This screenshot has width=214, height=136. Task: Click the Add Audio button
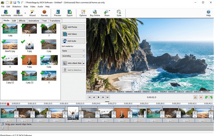(x=73, y=41)
